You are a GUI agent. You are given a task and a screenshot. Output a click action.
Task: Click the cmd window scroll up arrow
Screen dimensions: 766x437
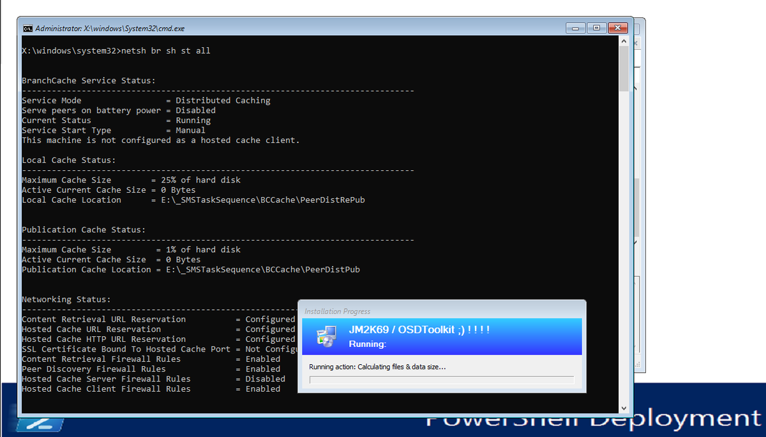624,41
